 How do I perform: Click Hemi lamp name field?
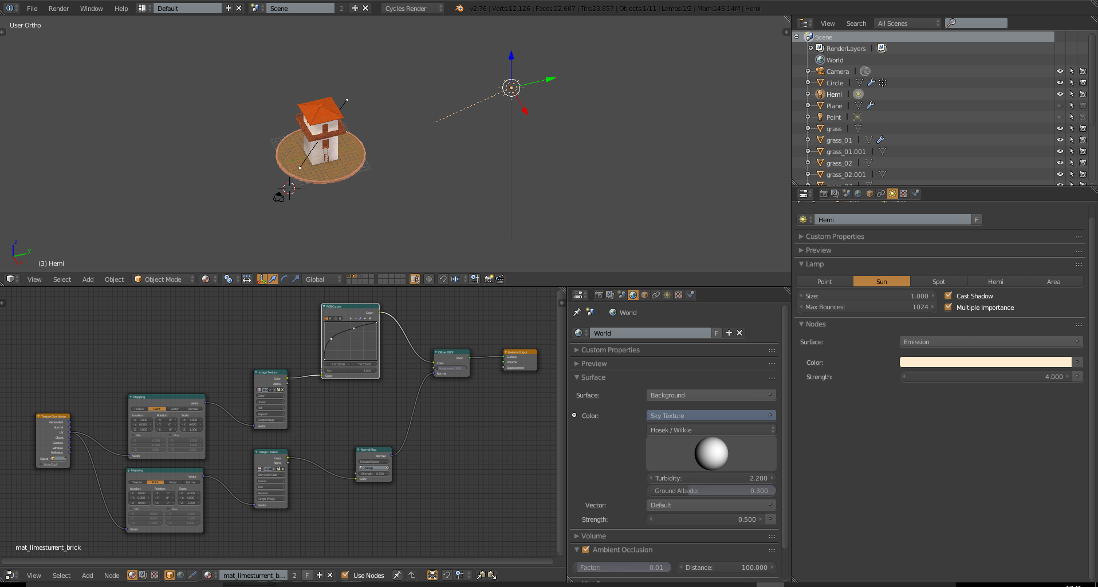tap(892, 219)
